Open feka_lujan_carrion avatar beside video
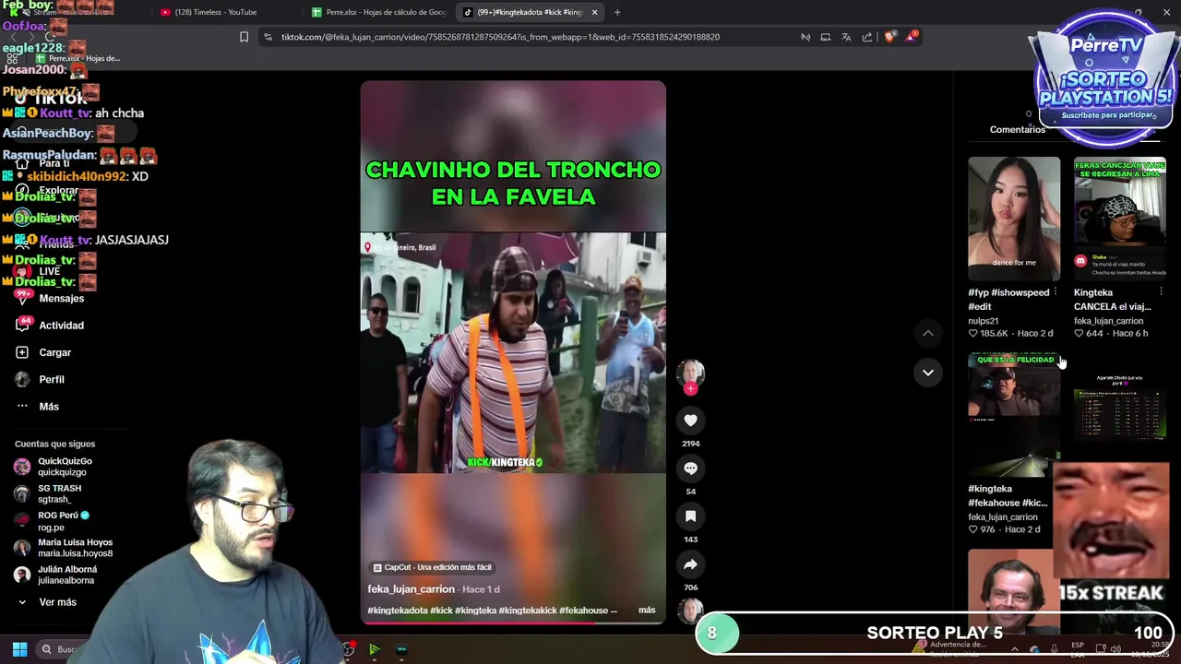The image size is (1181, 664). coord(690,373)
